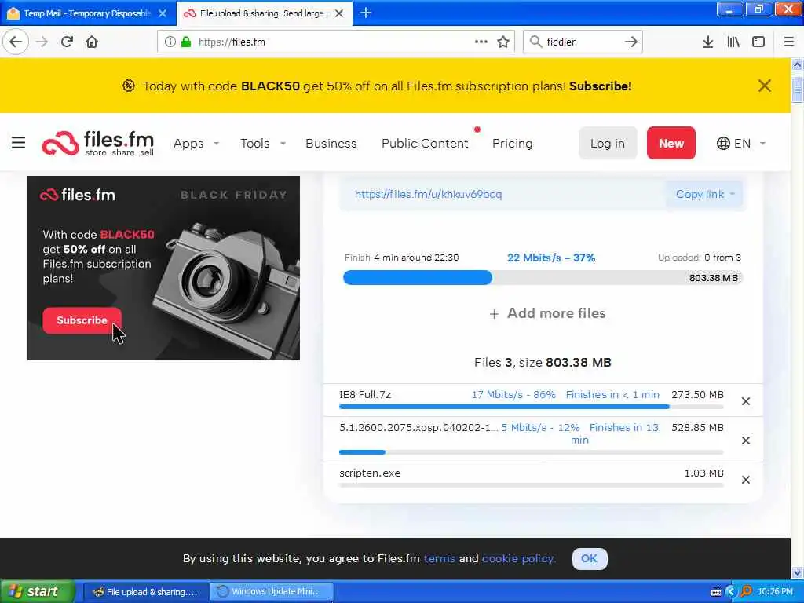
Task: Open the browser home page
Action: (92, 42)
